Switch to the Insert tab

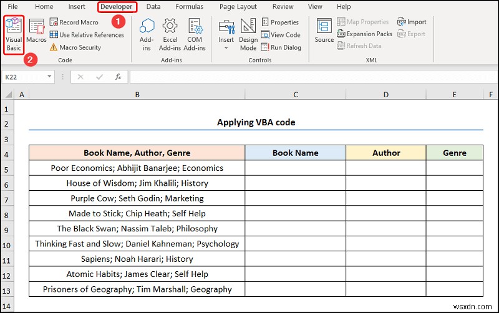77,6
